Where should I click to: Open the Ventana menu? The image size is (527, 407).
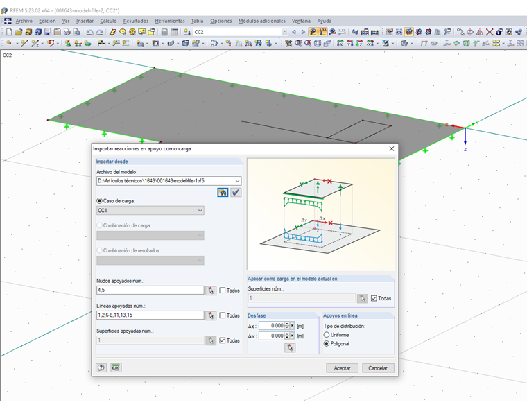[301, 21]
